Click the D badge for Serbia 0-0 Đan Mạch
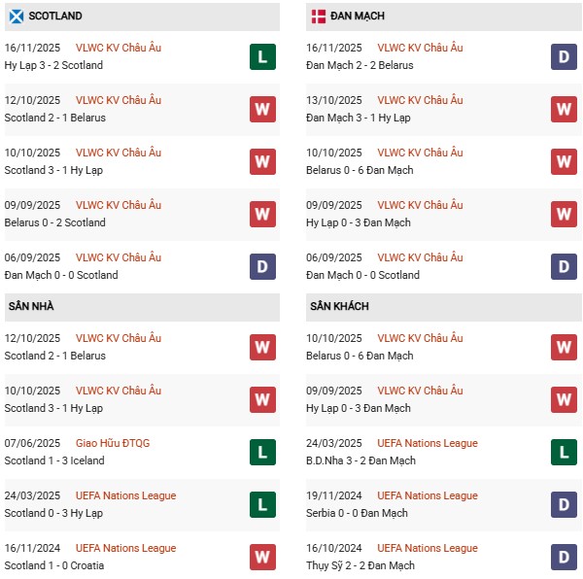Screen dimensions: 583x579 [565, 504]
